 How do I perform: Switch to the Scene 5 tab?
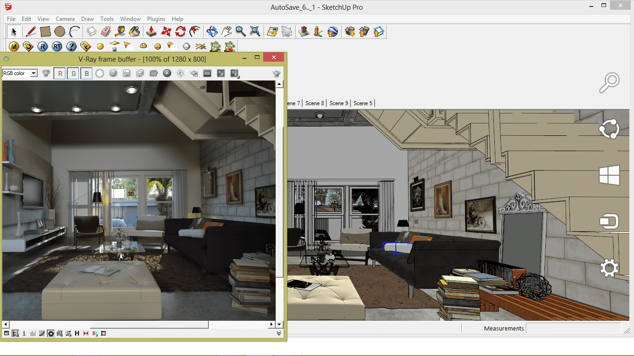362,103
